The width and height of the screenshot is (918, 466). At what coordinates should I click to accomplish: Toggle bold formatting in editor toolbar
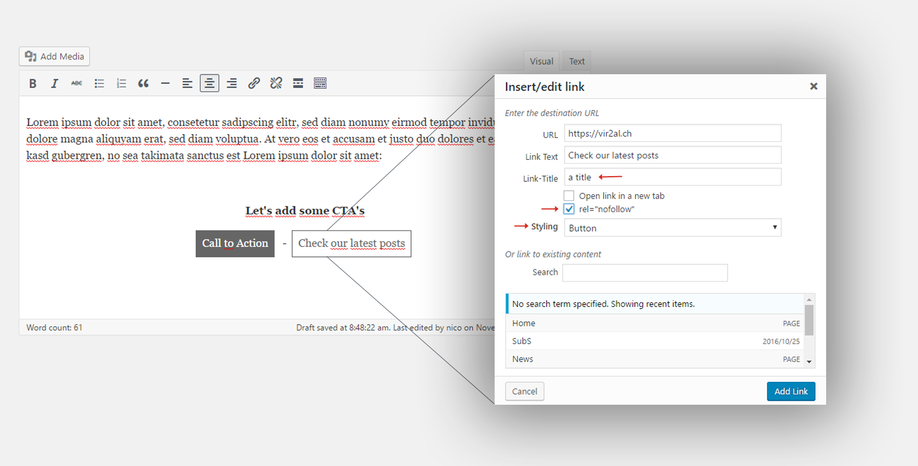(33, 84)
